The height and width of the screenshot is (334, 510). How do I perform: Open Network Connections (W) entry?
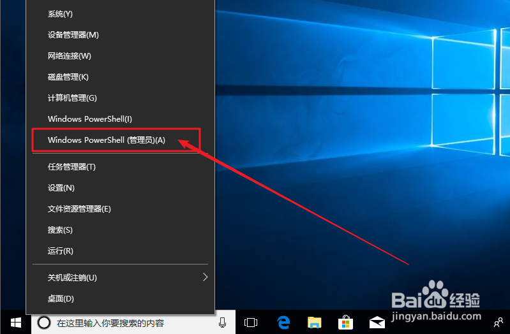pyautogui.click(x=121, y=56)
